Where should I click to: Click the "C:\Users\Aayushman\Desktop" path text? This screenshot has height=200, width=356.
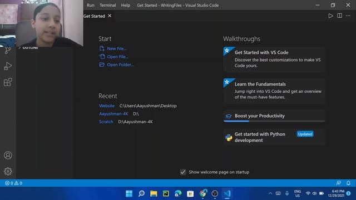coord(148,106)
